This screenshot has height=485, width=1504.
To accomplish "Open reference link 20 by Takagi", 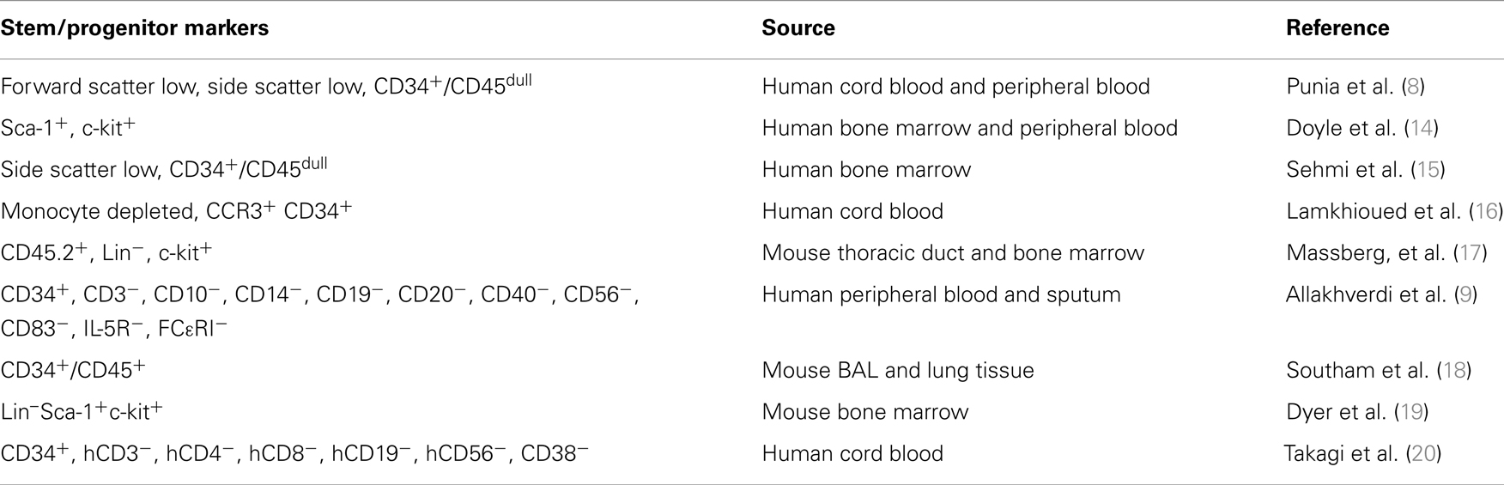I will [x=1423, y=454].
